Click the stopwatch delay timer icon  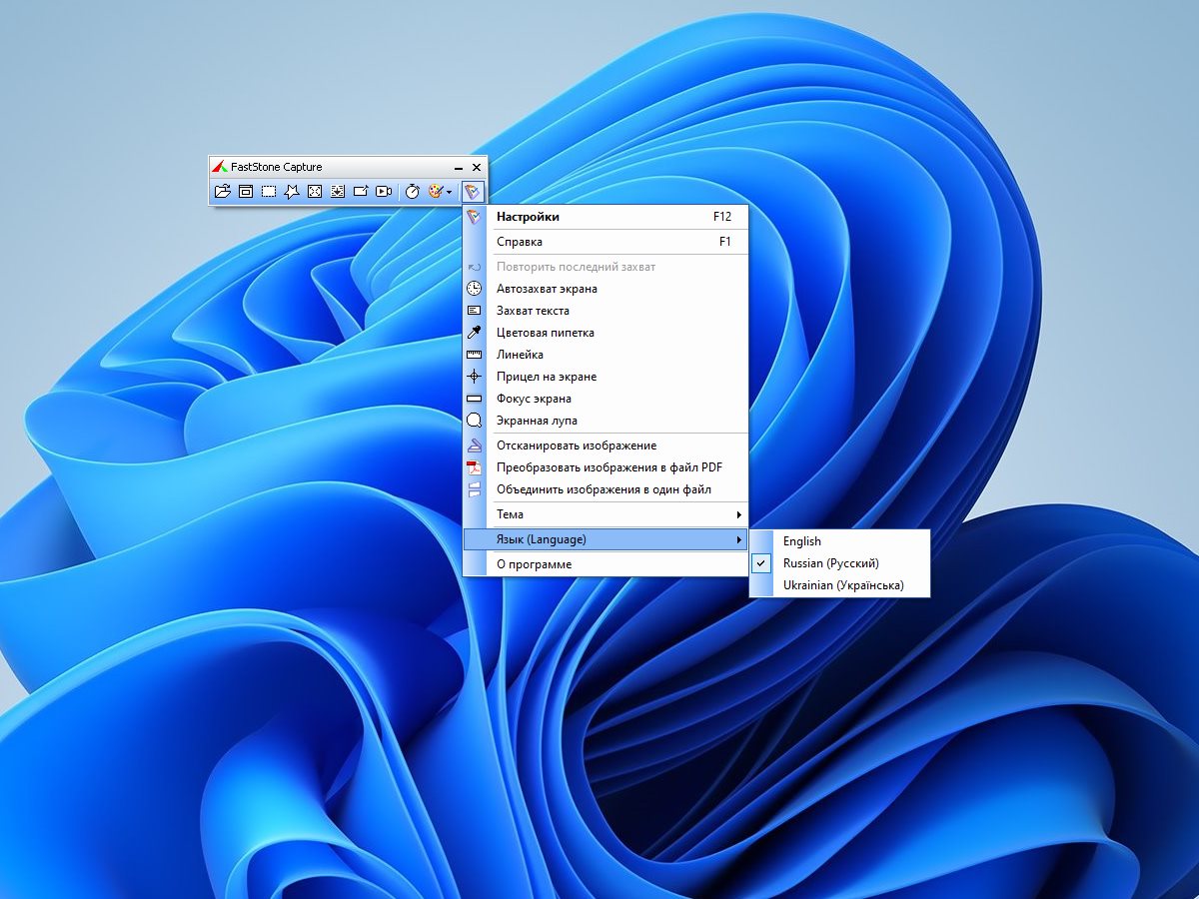(412, 192)
